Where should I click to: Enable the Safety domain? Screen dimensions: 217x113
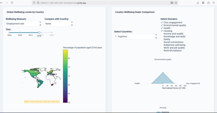click(162, 39)
